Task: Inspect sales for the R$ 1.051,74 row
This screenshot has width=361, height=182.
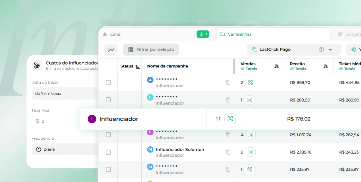Action: (251, 135)
